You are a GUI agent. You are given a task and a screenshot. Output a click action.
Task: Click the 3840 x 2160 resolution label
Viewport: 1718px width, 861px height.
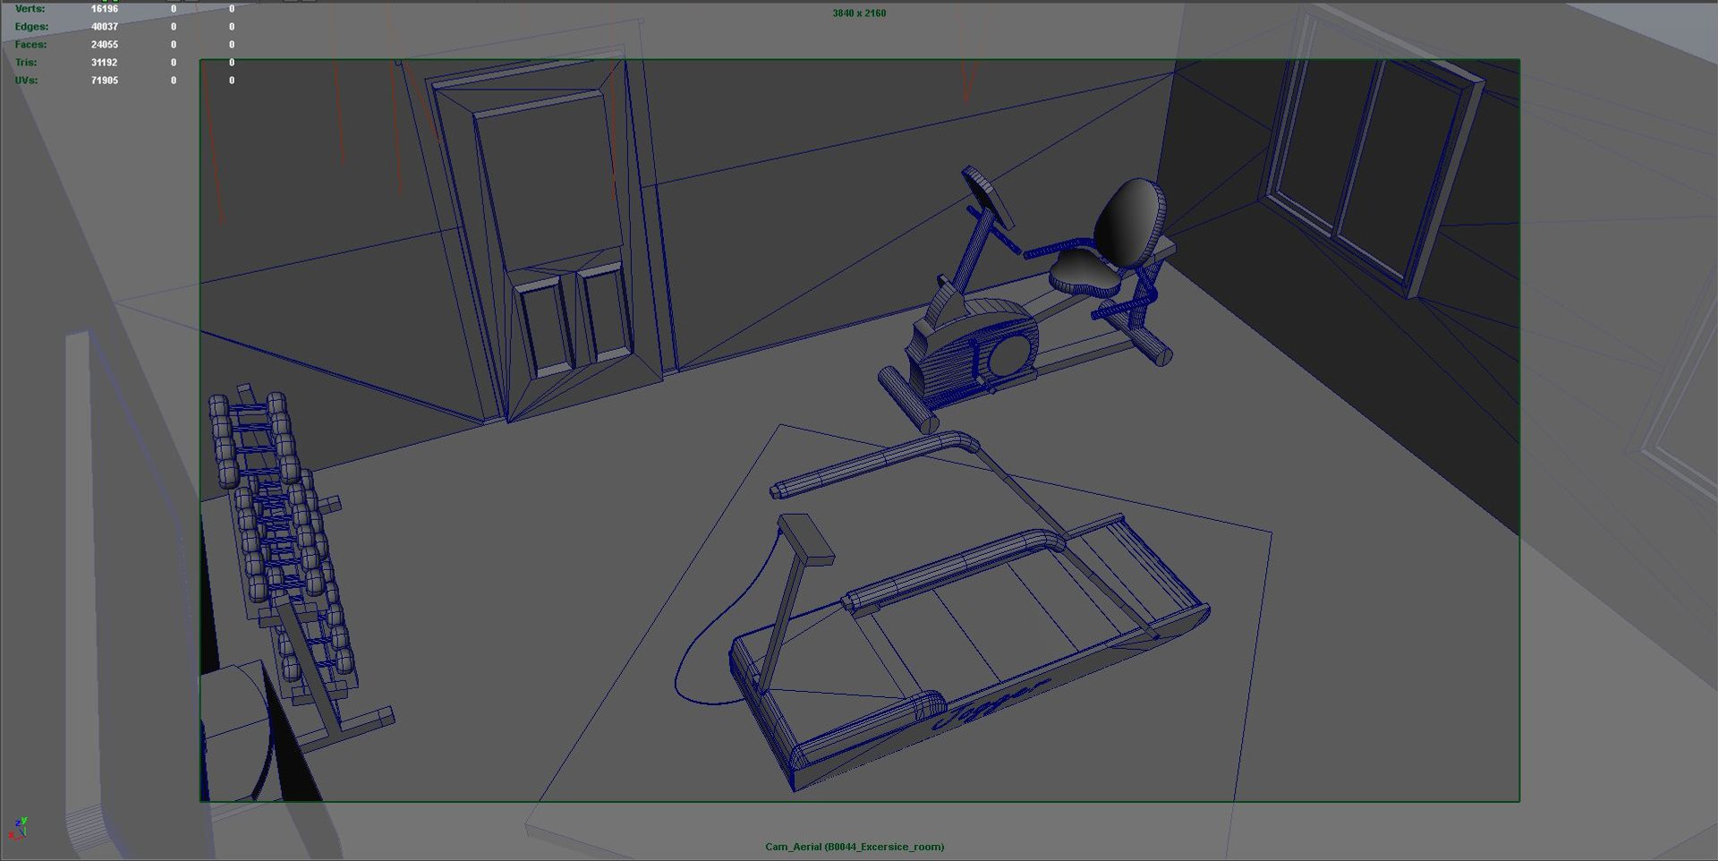pos(859,13)
